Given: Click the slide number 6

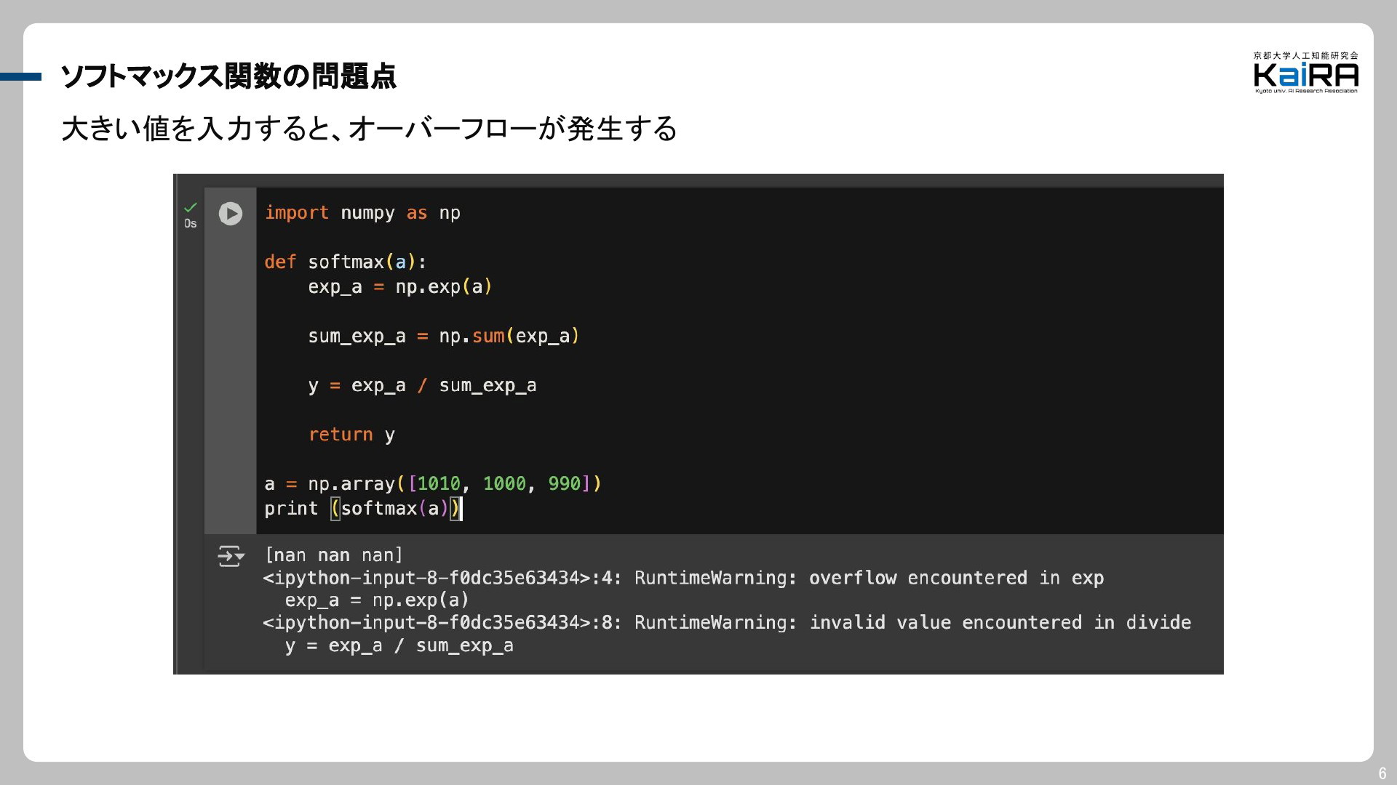Looking at the screenshot, I should coord(1382,773).
